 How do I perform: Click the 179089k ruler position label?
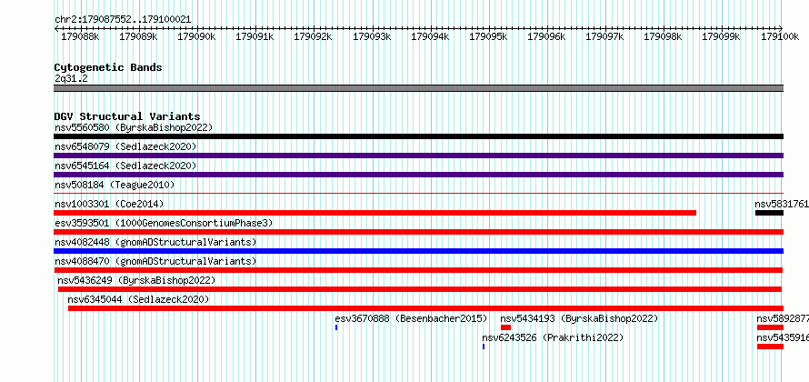click(x=138, y=36)
